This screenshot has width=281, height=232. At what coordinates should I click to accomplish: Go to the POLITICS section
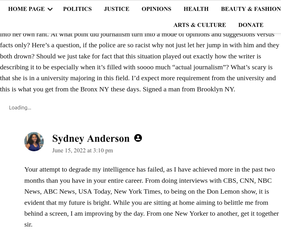(78, 9)
